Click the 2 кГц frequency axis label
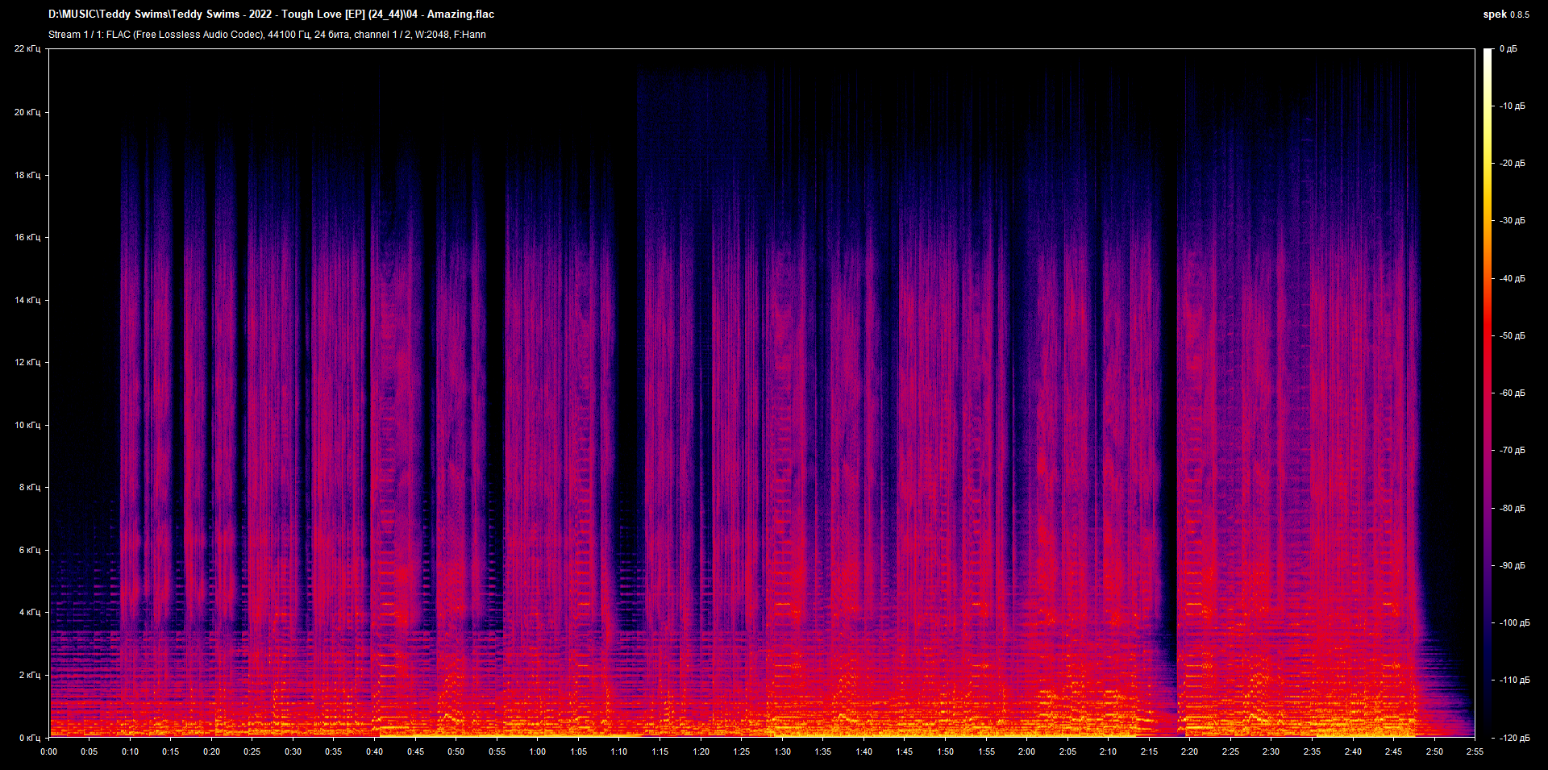Screen dimensions: 1548x770 (x=29, y=675)
